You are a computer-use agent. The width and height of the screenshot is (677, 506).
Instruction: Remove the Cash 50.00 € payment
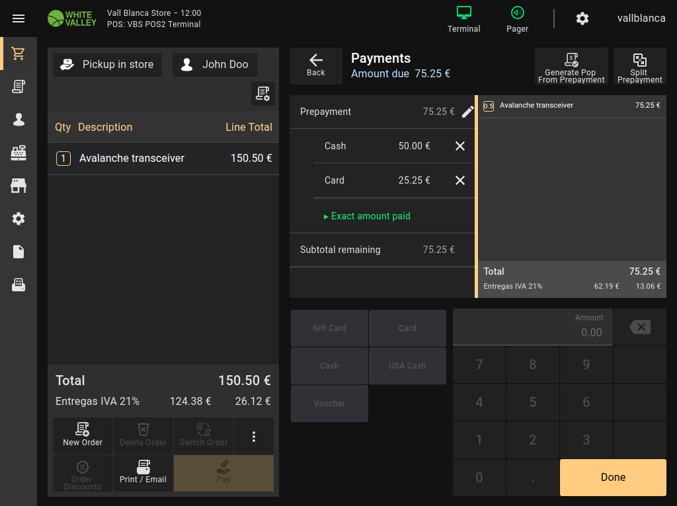coord(460,146)
